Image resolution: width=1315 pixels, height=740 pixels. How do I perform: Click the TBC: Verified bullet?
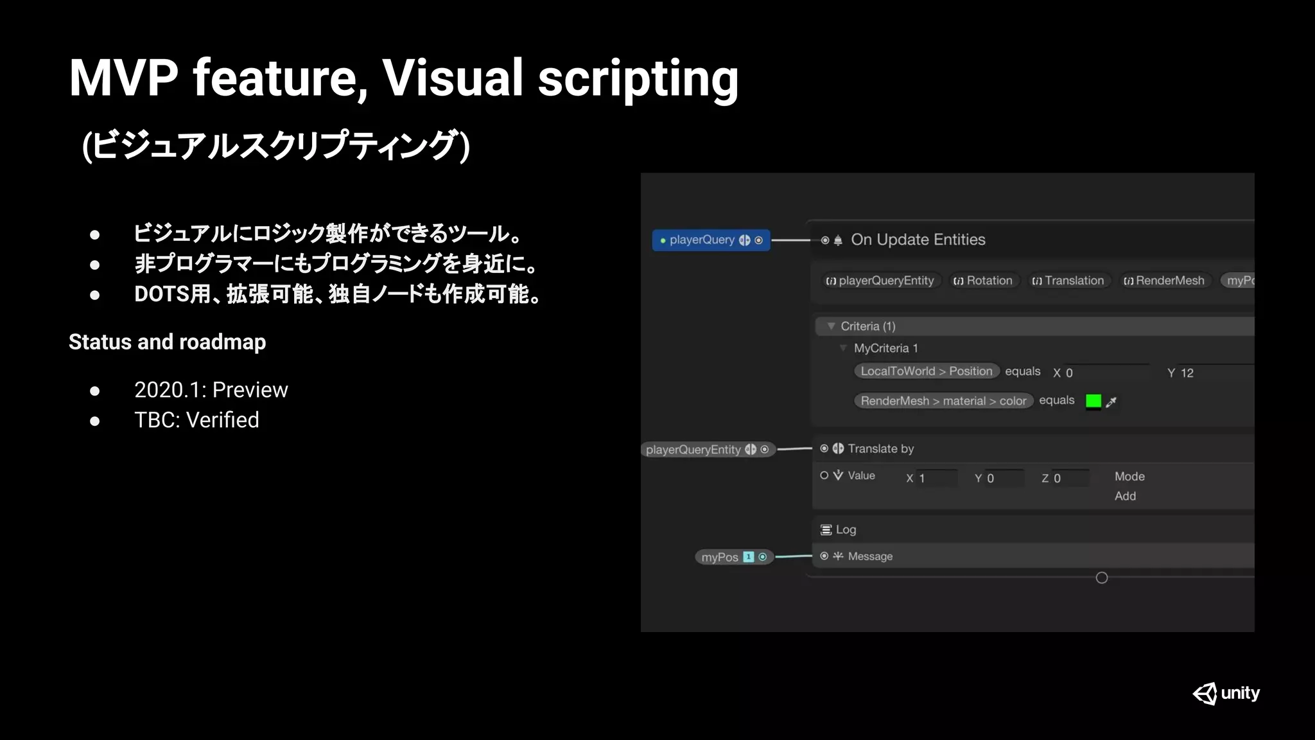pyautogui.click(x=196, y=420)
